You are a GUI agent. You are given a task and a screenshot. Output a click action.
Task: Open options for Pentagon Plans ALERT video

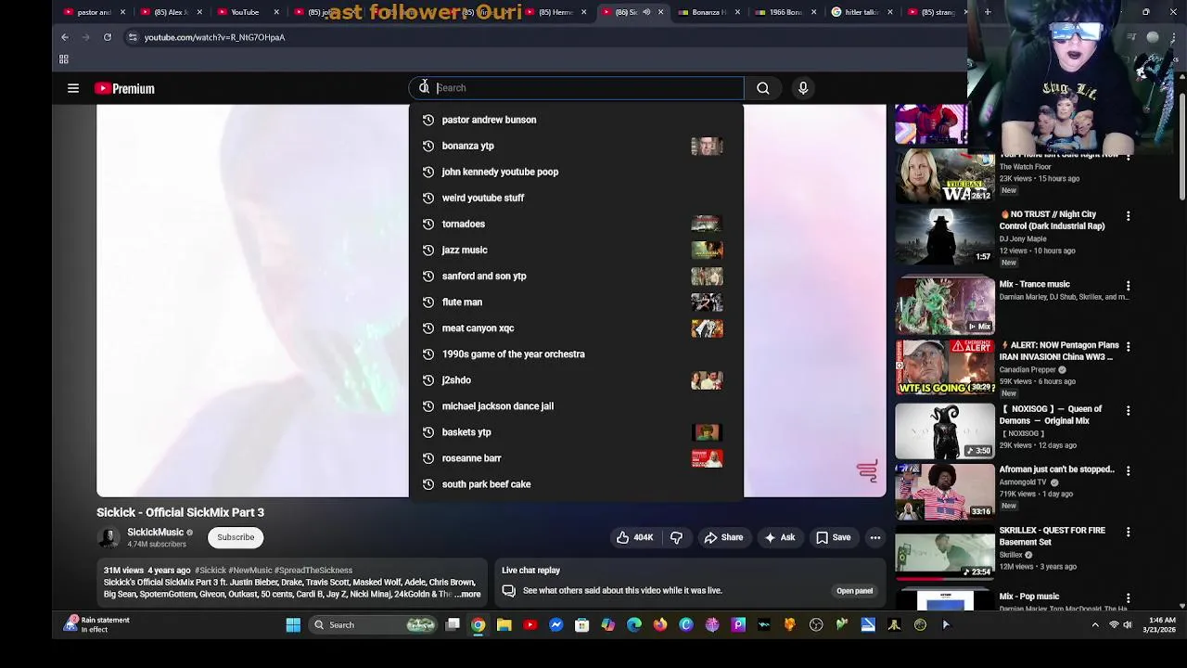(x=1128, y=347)
